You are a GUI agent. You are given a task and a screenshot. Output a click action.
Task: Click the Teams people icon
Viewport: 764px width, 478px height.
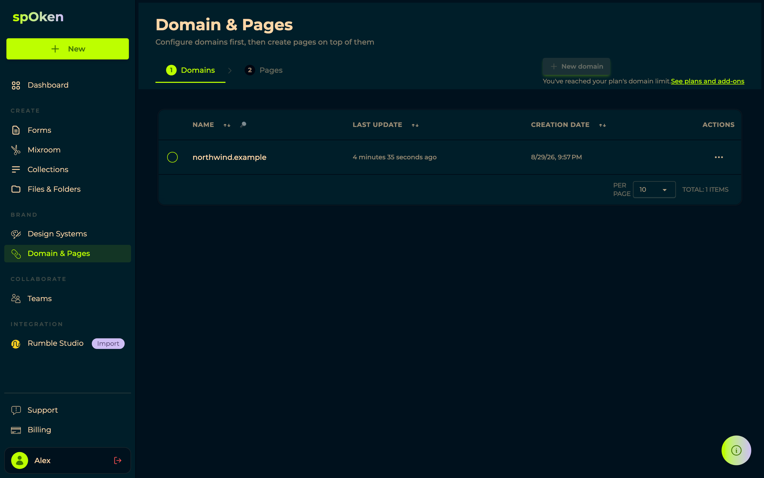tap(16, 298)
